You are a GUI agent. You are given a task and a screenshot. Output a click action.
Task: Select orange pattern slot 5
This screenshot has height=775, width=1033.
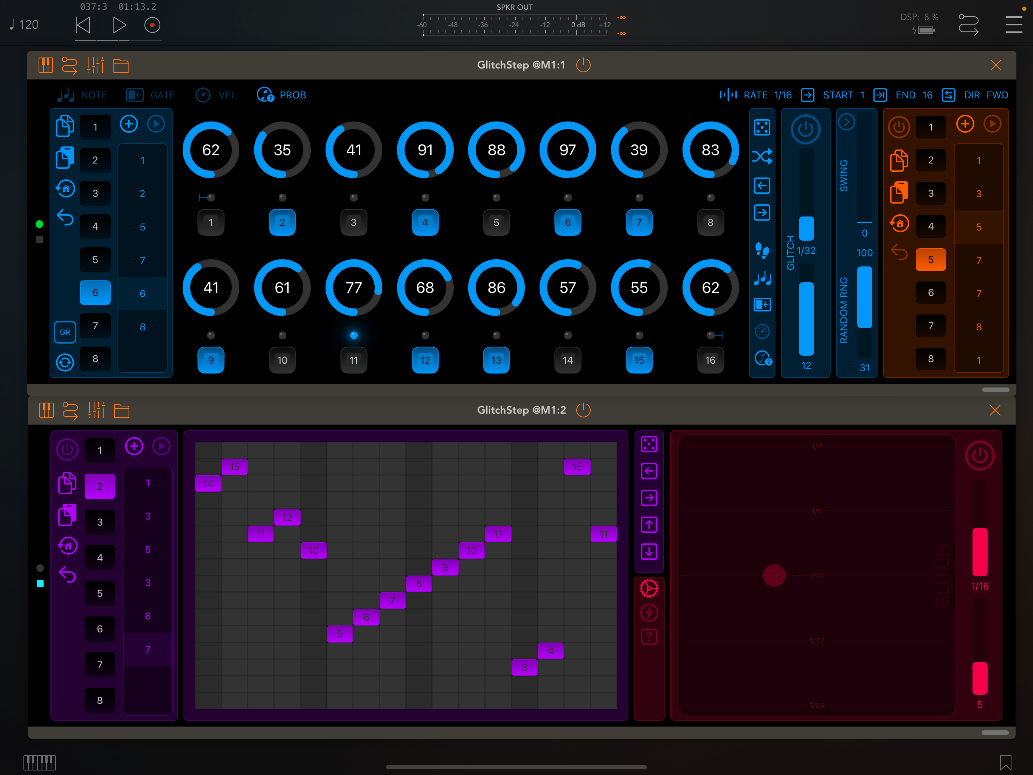pos(931,260)
